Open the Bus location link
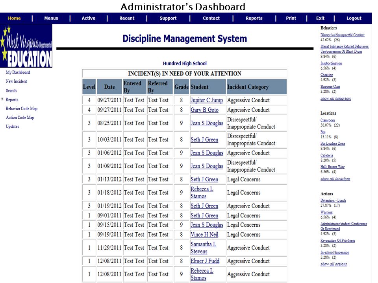378x283 pixels. (x=323, y=132)
